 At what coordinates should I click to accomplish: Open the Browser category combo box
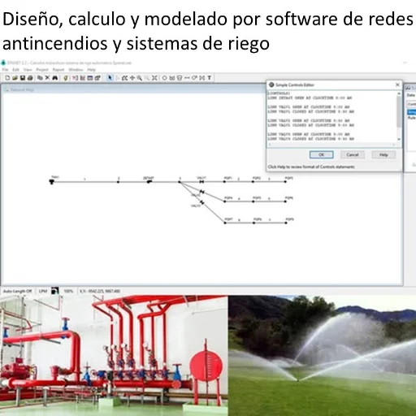coord(411,104)
